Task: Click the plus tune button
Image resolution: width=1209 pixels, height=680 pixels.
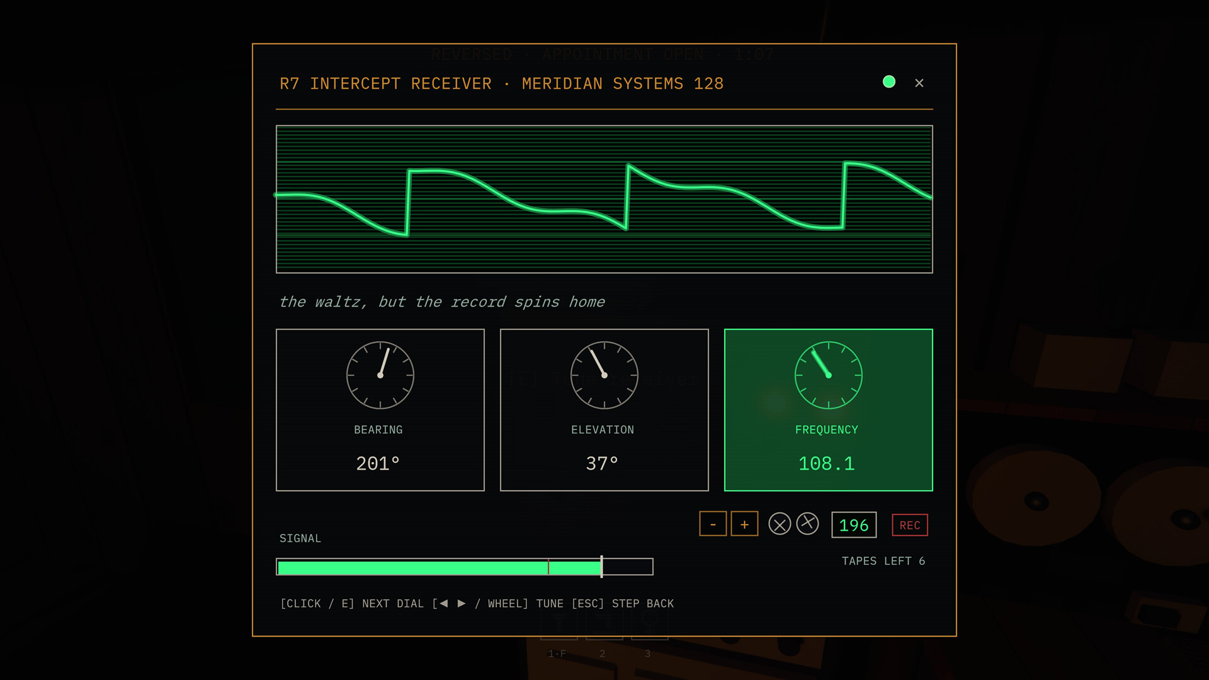Action: click(744, 524)
